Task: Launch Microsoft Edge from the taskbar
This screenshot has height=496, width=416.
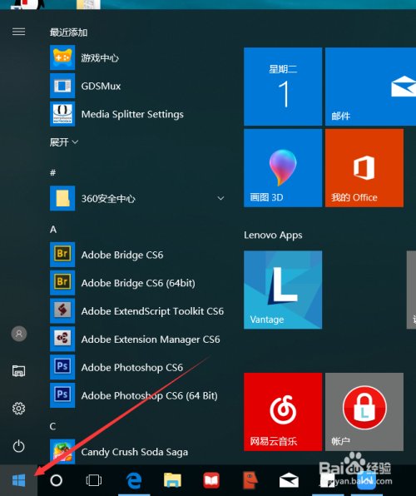Action: pos(134,480)
